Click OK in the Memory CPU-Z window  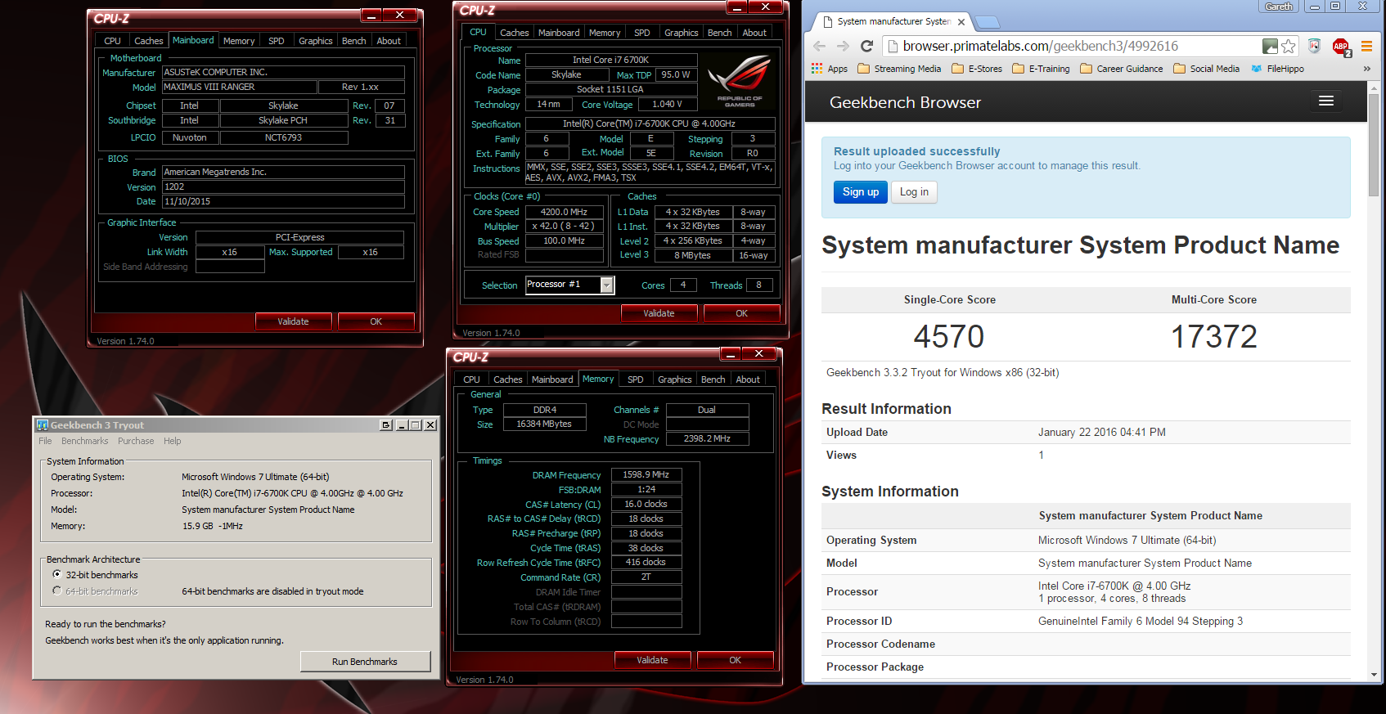pyautogui.click(x=735, y=660)
